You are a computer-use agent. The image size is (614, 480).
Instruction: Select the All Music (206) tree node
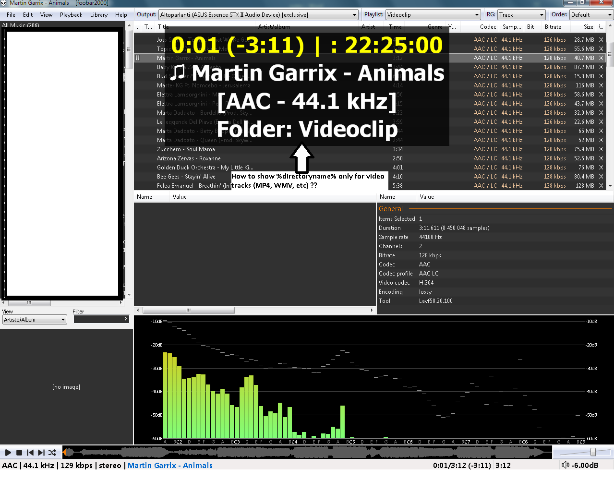(21, 25)
